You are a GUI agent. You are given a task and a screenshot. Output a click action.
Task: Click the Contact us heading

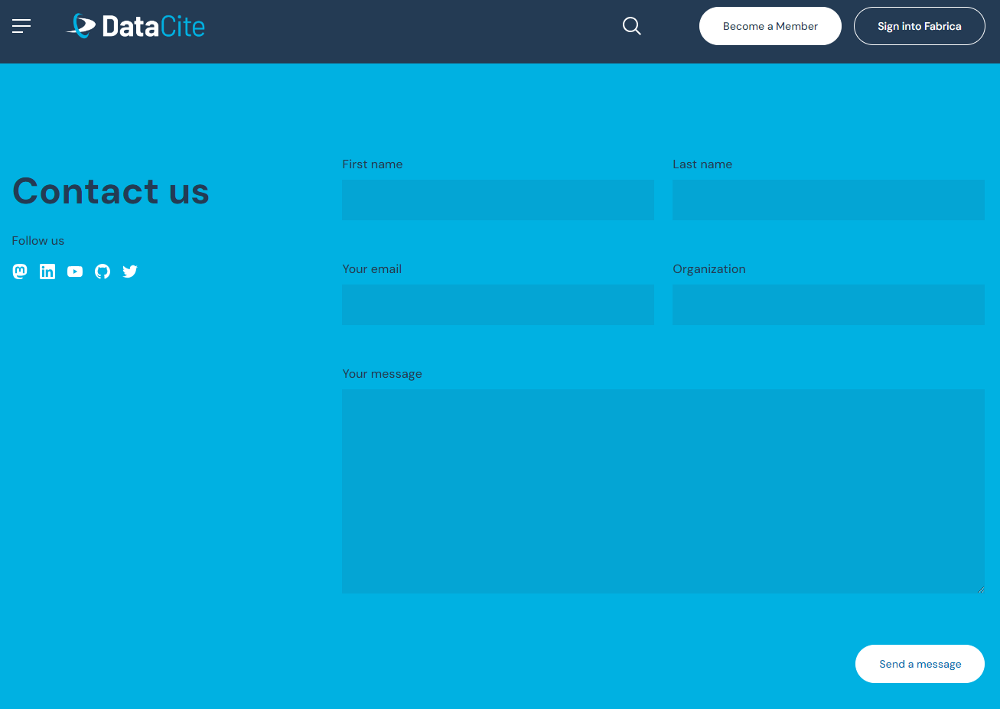(111, 191)
